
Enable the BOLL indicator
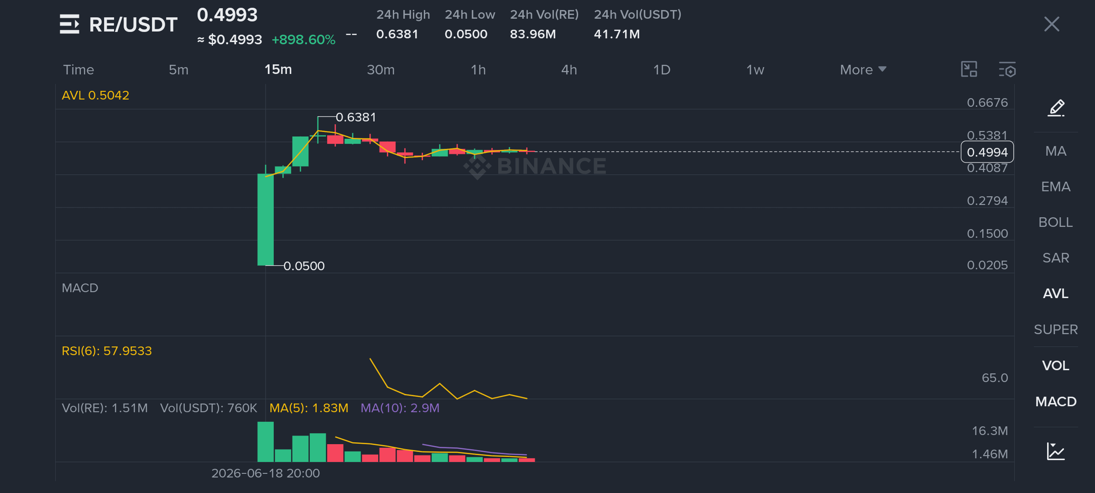click(1056, 222)
